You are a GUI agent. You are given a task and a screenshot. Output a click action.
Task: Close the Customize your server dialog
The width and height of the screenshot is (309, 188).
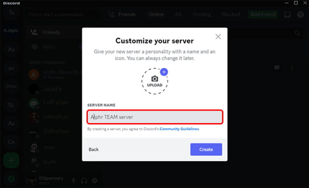pos(218,37)
